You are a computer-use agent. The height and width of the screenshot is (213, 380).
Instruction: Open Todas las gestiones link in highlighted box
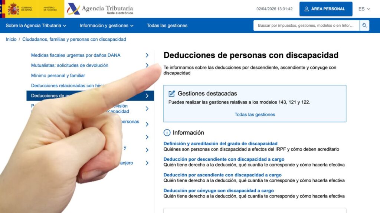click(255, 115)
